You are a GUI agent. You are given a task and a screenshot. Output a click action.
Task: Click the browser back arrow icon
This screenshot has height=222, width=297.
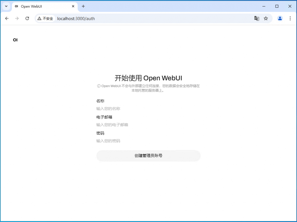(7, 18)
